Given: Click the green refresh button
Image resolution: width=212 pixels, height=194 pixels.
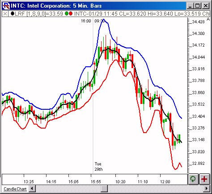Looking at the screenshot, I should 193,179.
